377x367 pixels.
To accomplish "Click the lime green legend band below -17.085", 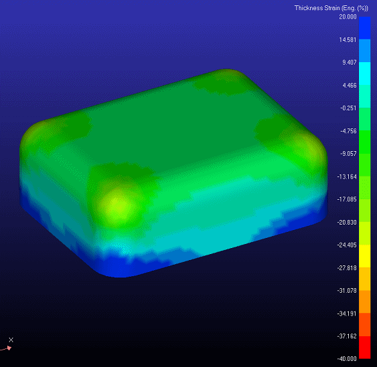I will [364, 211].
